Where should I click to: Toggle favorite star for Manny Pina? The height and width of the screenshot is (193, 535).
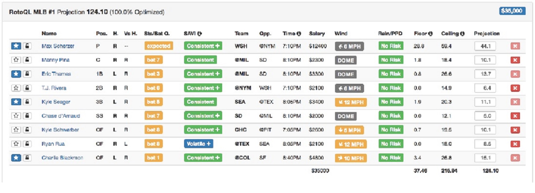coord(16,60)
